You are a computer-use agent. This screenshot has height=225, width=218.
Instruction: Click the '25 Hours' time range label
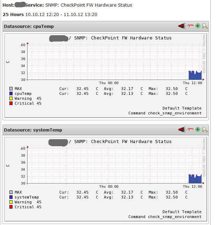coord(13,15)
